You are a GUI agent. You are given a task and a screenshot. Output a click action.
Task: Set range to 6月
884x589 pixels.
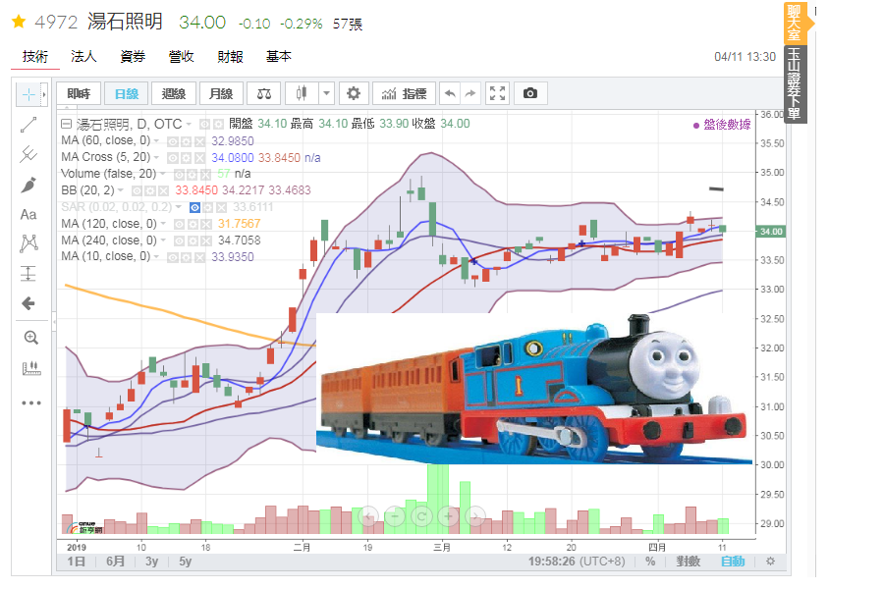(x=115, y=562)
